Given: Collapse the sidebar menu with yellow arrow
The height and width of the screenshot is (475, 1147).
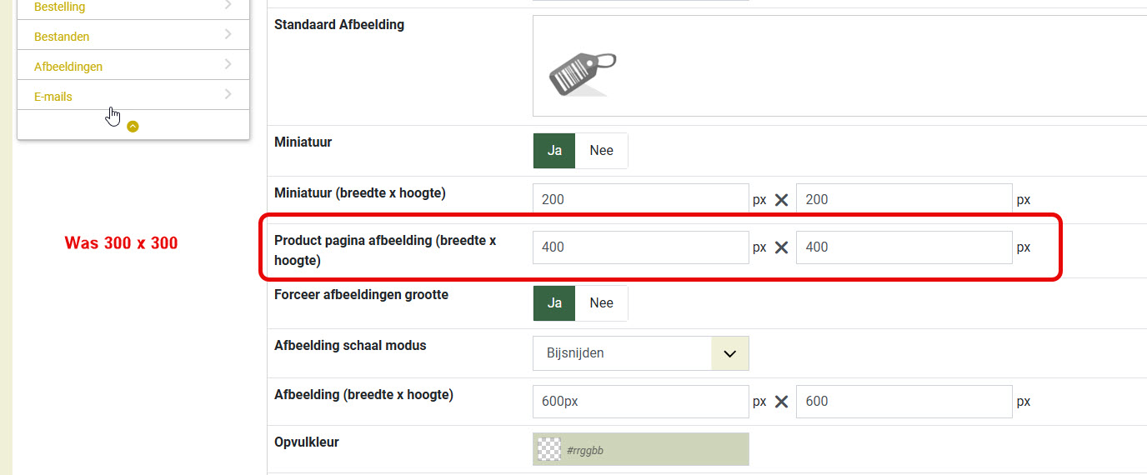Looking at the screenshot, I should click(133, 127).
